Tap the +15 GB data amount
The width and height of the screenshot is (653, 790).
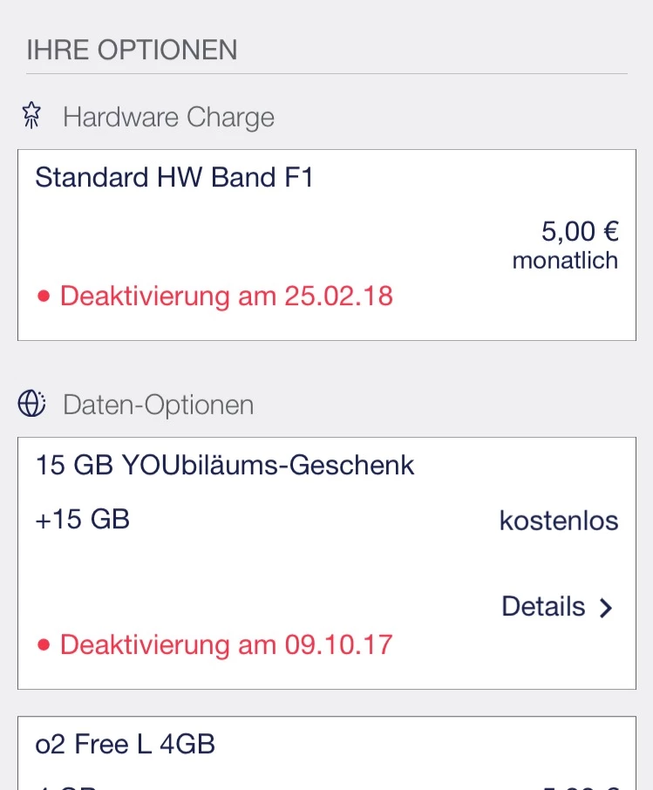point(83,520)
